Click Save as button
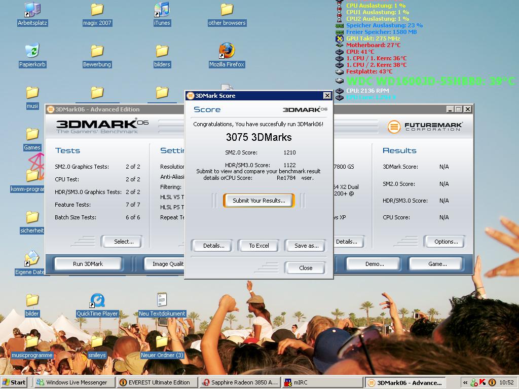The height and width of the screenshot is (389, 519). (307, 246)
